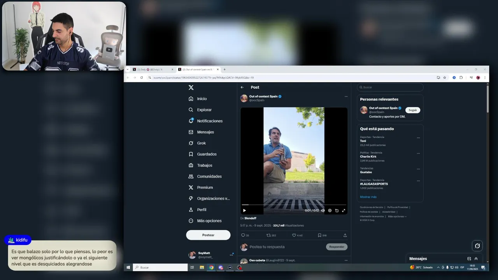
Task: Close the Zzoly browser tab
Action: (x=172, y=69)
